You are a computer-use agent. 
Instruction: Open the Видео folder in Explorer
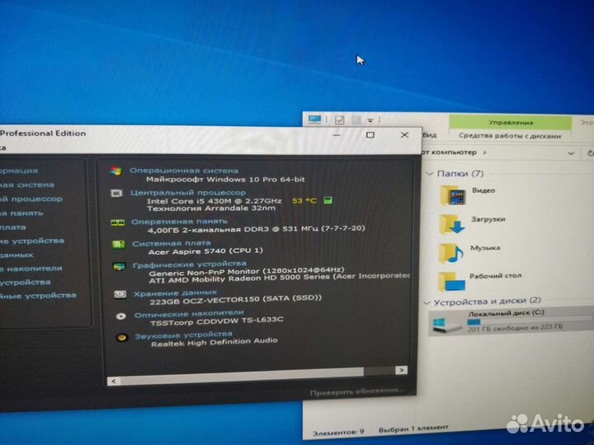[469, 194]
